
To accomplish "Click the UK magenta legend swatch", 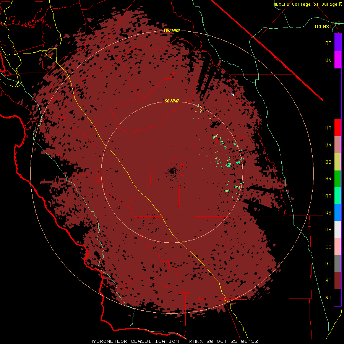I will (x=338, y=60).
